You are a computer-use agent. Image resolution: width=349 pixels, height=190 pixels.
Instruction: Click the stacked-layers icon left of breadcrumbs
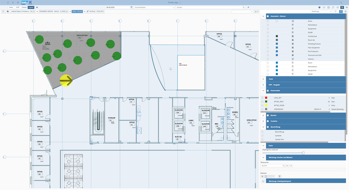8,12
